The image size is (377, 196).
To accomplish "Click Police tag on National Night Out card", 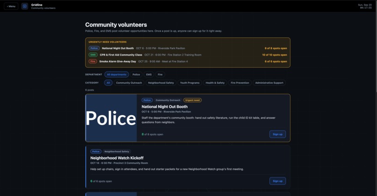I will pos(147,100).
